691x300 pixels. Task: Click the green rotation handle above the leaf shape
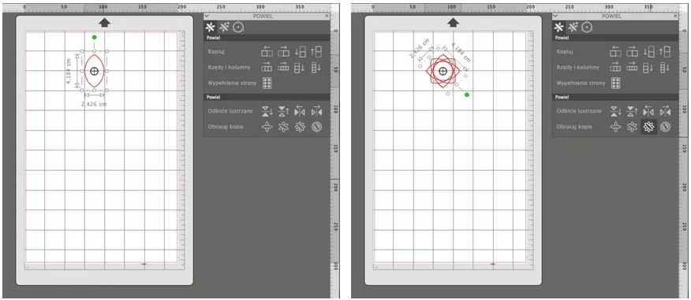pyautogui.click(x=95, y=37)
